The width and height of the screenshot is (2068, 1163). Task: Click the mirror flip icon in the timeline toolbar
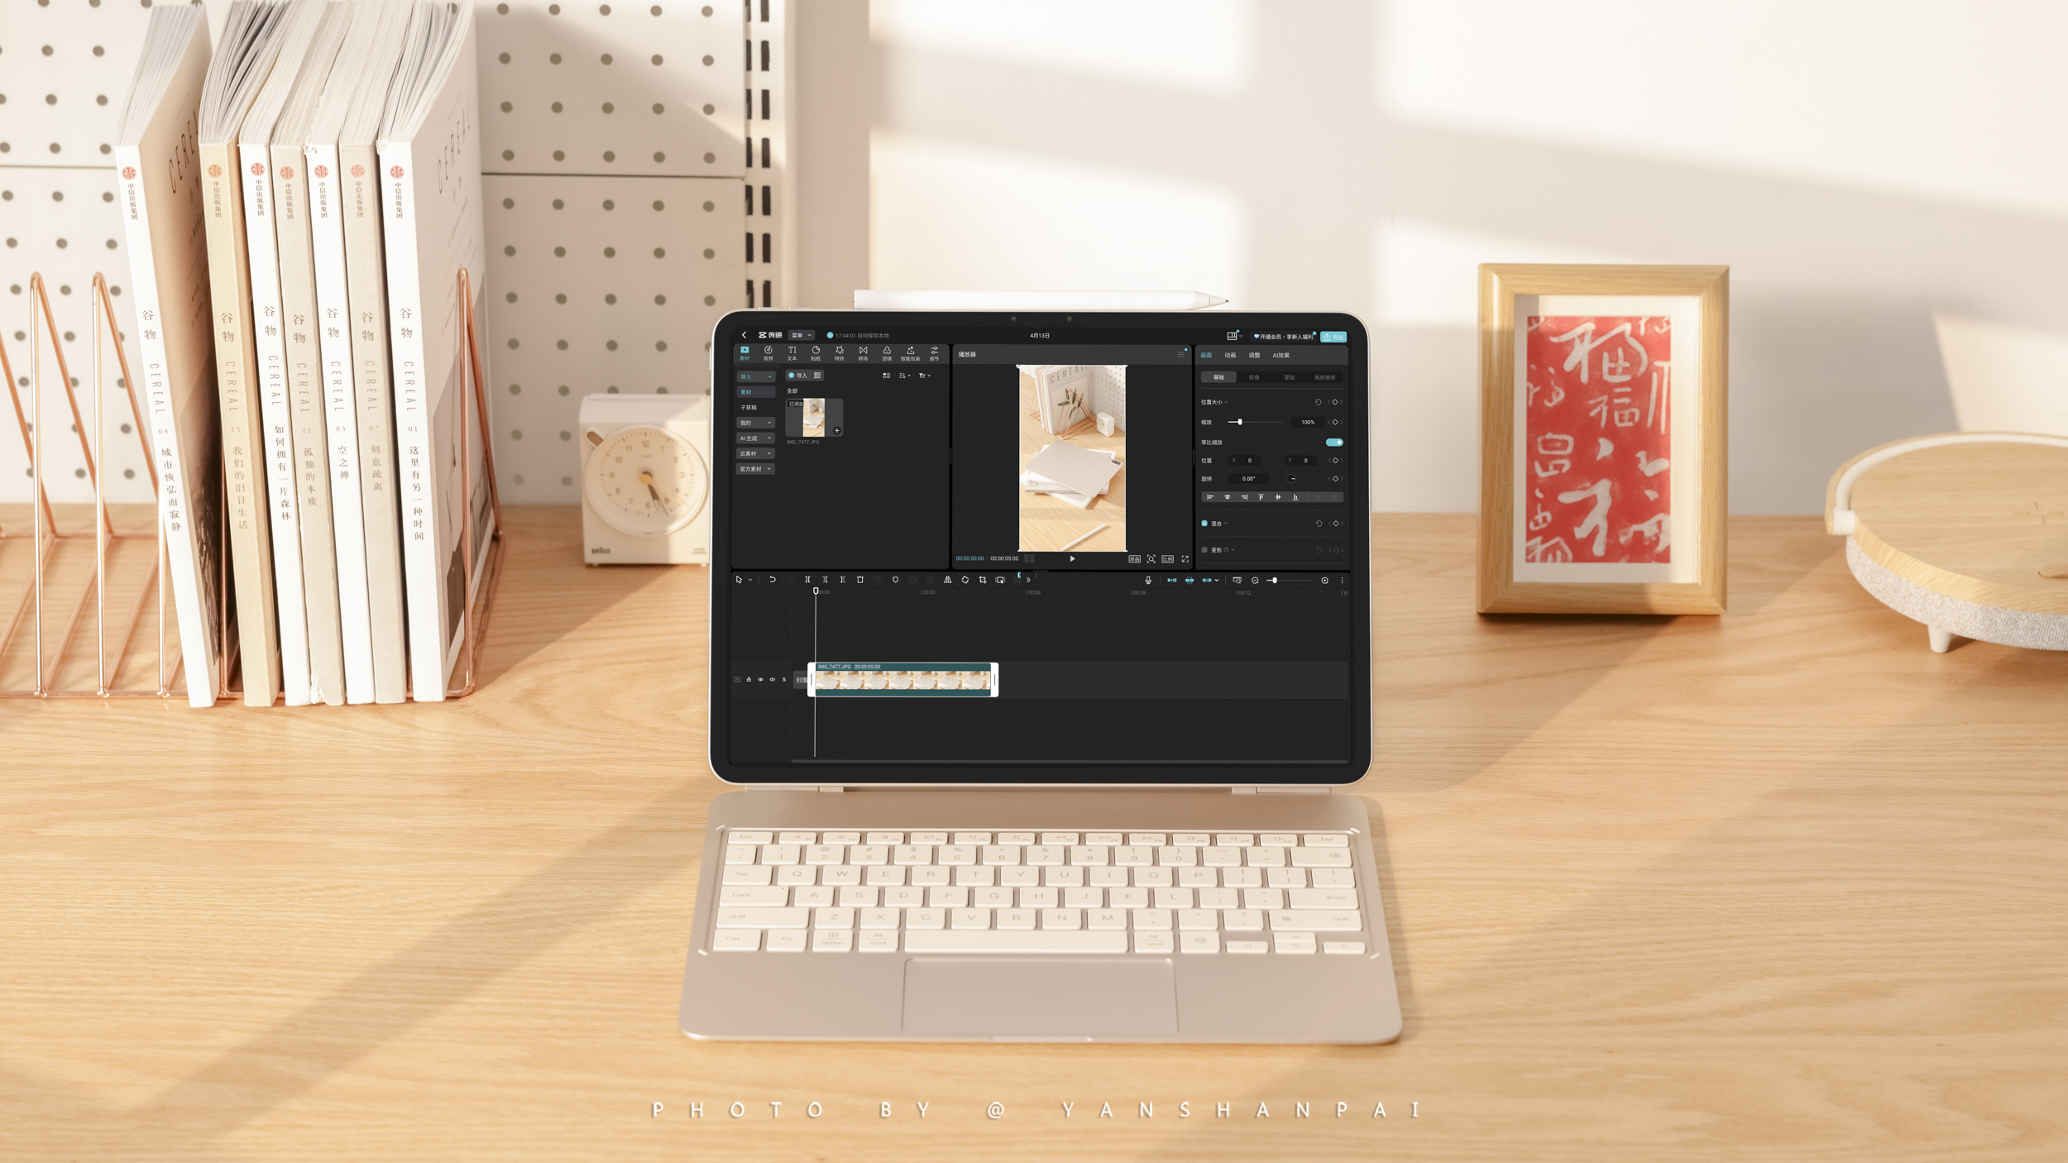tap(948, 580)
